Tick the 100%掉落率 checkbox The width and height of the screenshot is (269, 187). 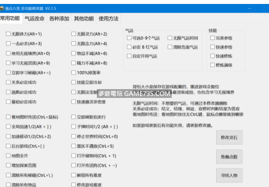click(74, 72)
